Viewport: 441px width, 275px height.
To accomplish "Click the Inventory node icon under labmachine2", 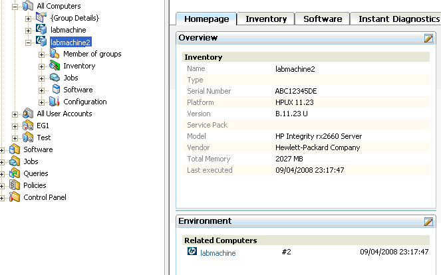I will click(55, 66).
